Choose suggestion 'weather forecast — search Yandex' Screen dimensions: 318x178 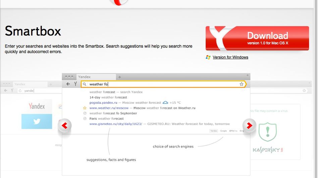point(116,92)
